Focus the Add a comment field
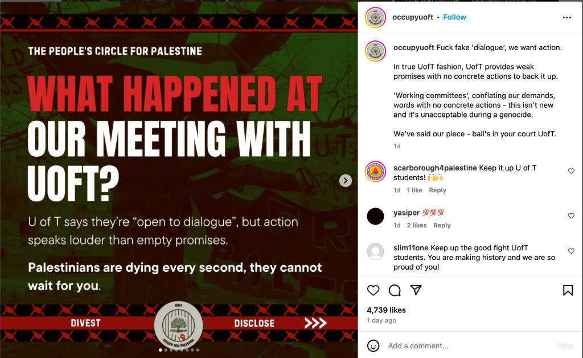 click(469, 345)
